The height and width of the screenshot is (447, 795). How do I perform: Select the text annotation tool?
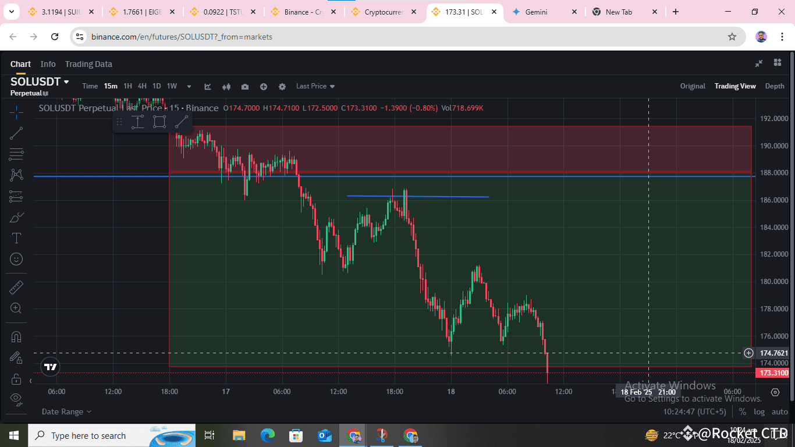[16, 237]
